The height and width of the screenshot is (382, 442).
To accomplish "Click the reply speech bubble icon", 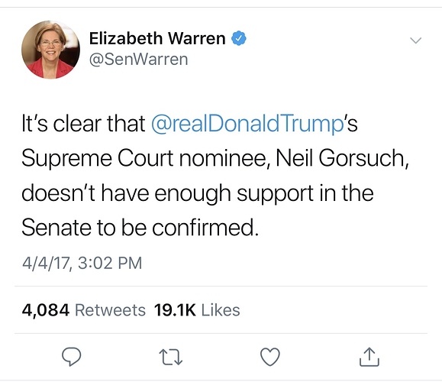I will [x=72, y=357].
